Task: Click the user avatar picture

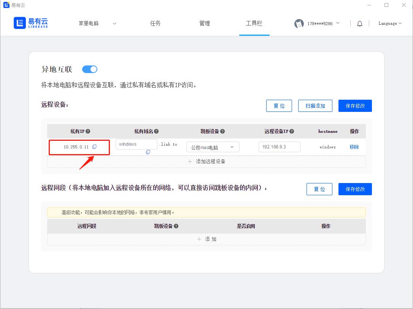Action: (x=299, y=24)
